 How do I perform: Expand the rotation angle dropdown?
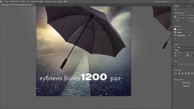point(183,21)
